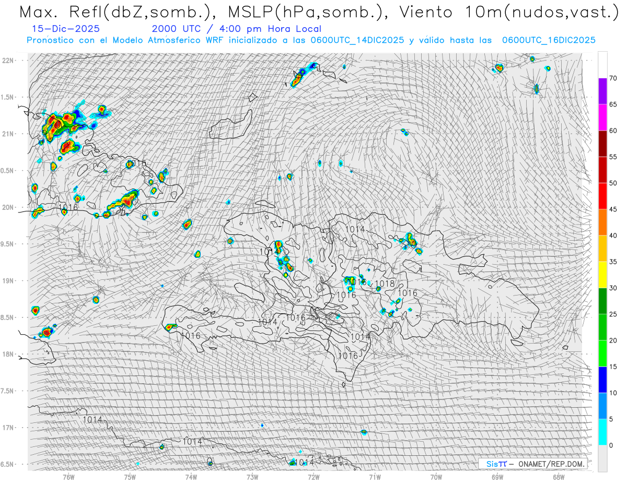The height and width of the screenshot is (484, 627).
Task: Pick the orange 40–45 dBZ colorbar segment
Action: point(602,222)
